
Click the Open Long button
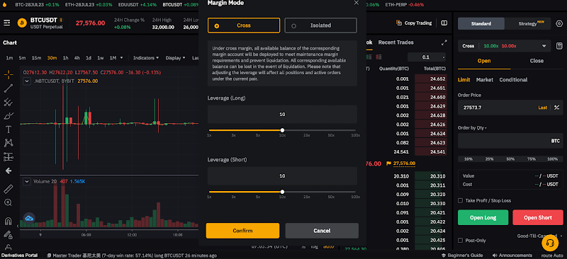point(483,217)
